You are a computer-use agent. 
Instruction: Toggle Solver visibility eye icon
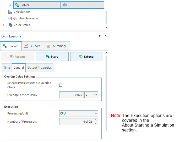(65, 5)
